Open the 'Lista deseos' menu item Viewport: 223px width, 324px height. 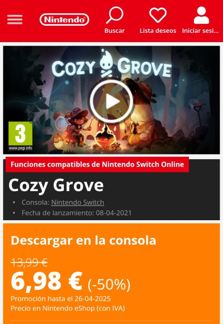158,31
